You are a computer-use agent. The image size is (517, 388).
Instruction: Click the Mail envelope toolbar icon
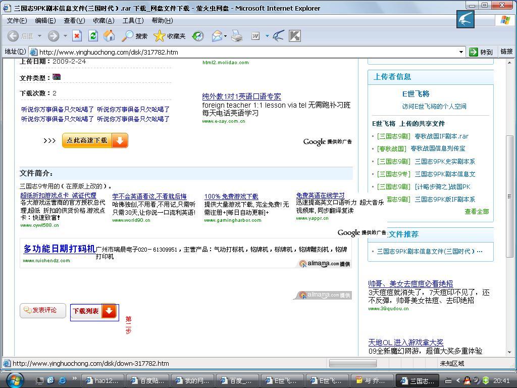[217, 36]
